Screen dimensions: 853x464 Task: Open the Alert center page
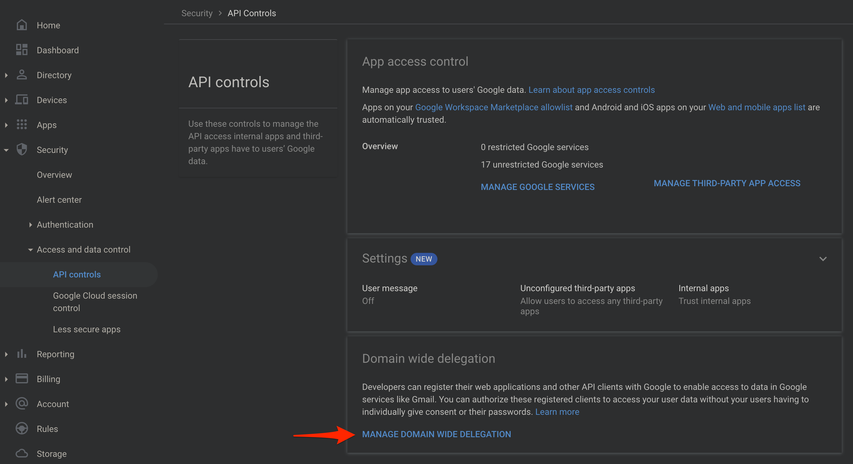[x=59, y=200]
